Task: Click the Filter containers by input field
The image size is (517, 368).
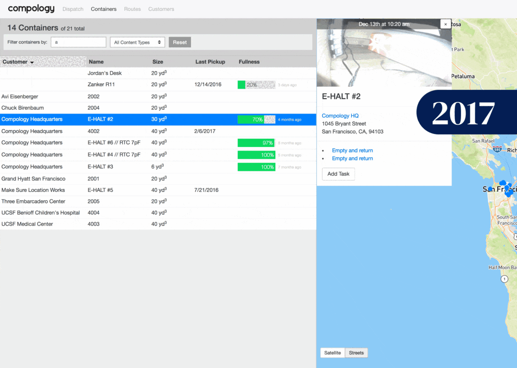Action: 78,42
